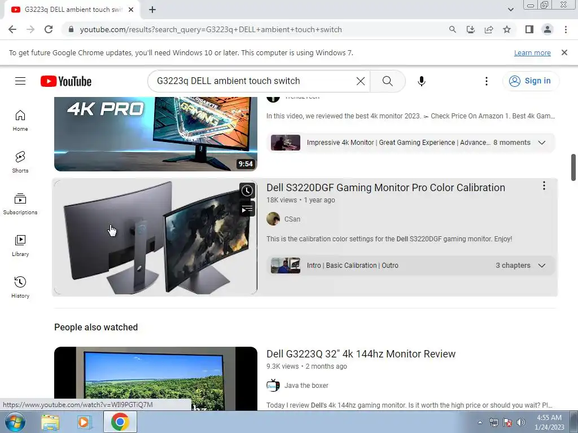Click Learn more about Chrome updates

(532, 52)
